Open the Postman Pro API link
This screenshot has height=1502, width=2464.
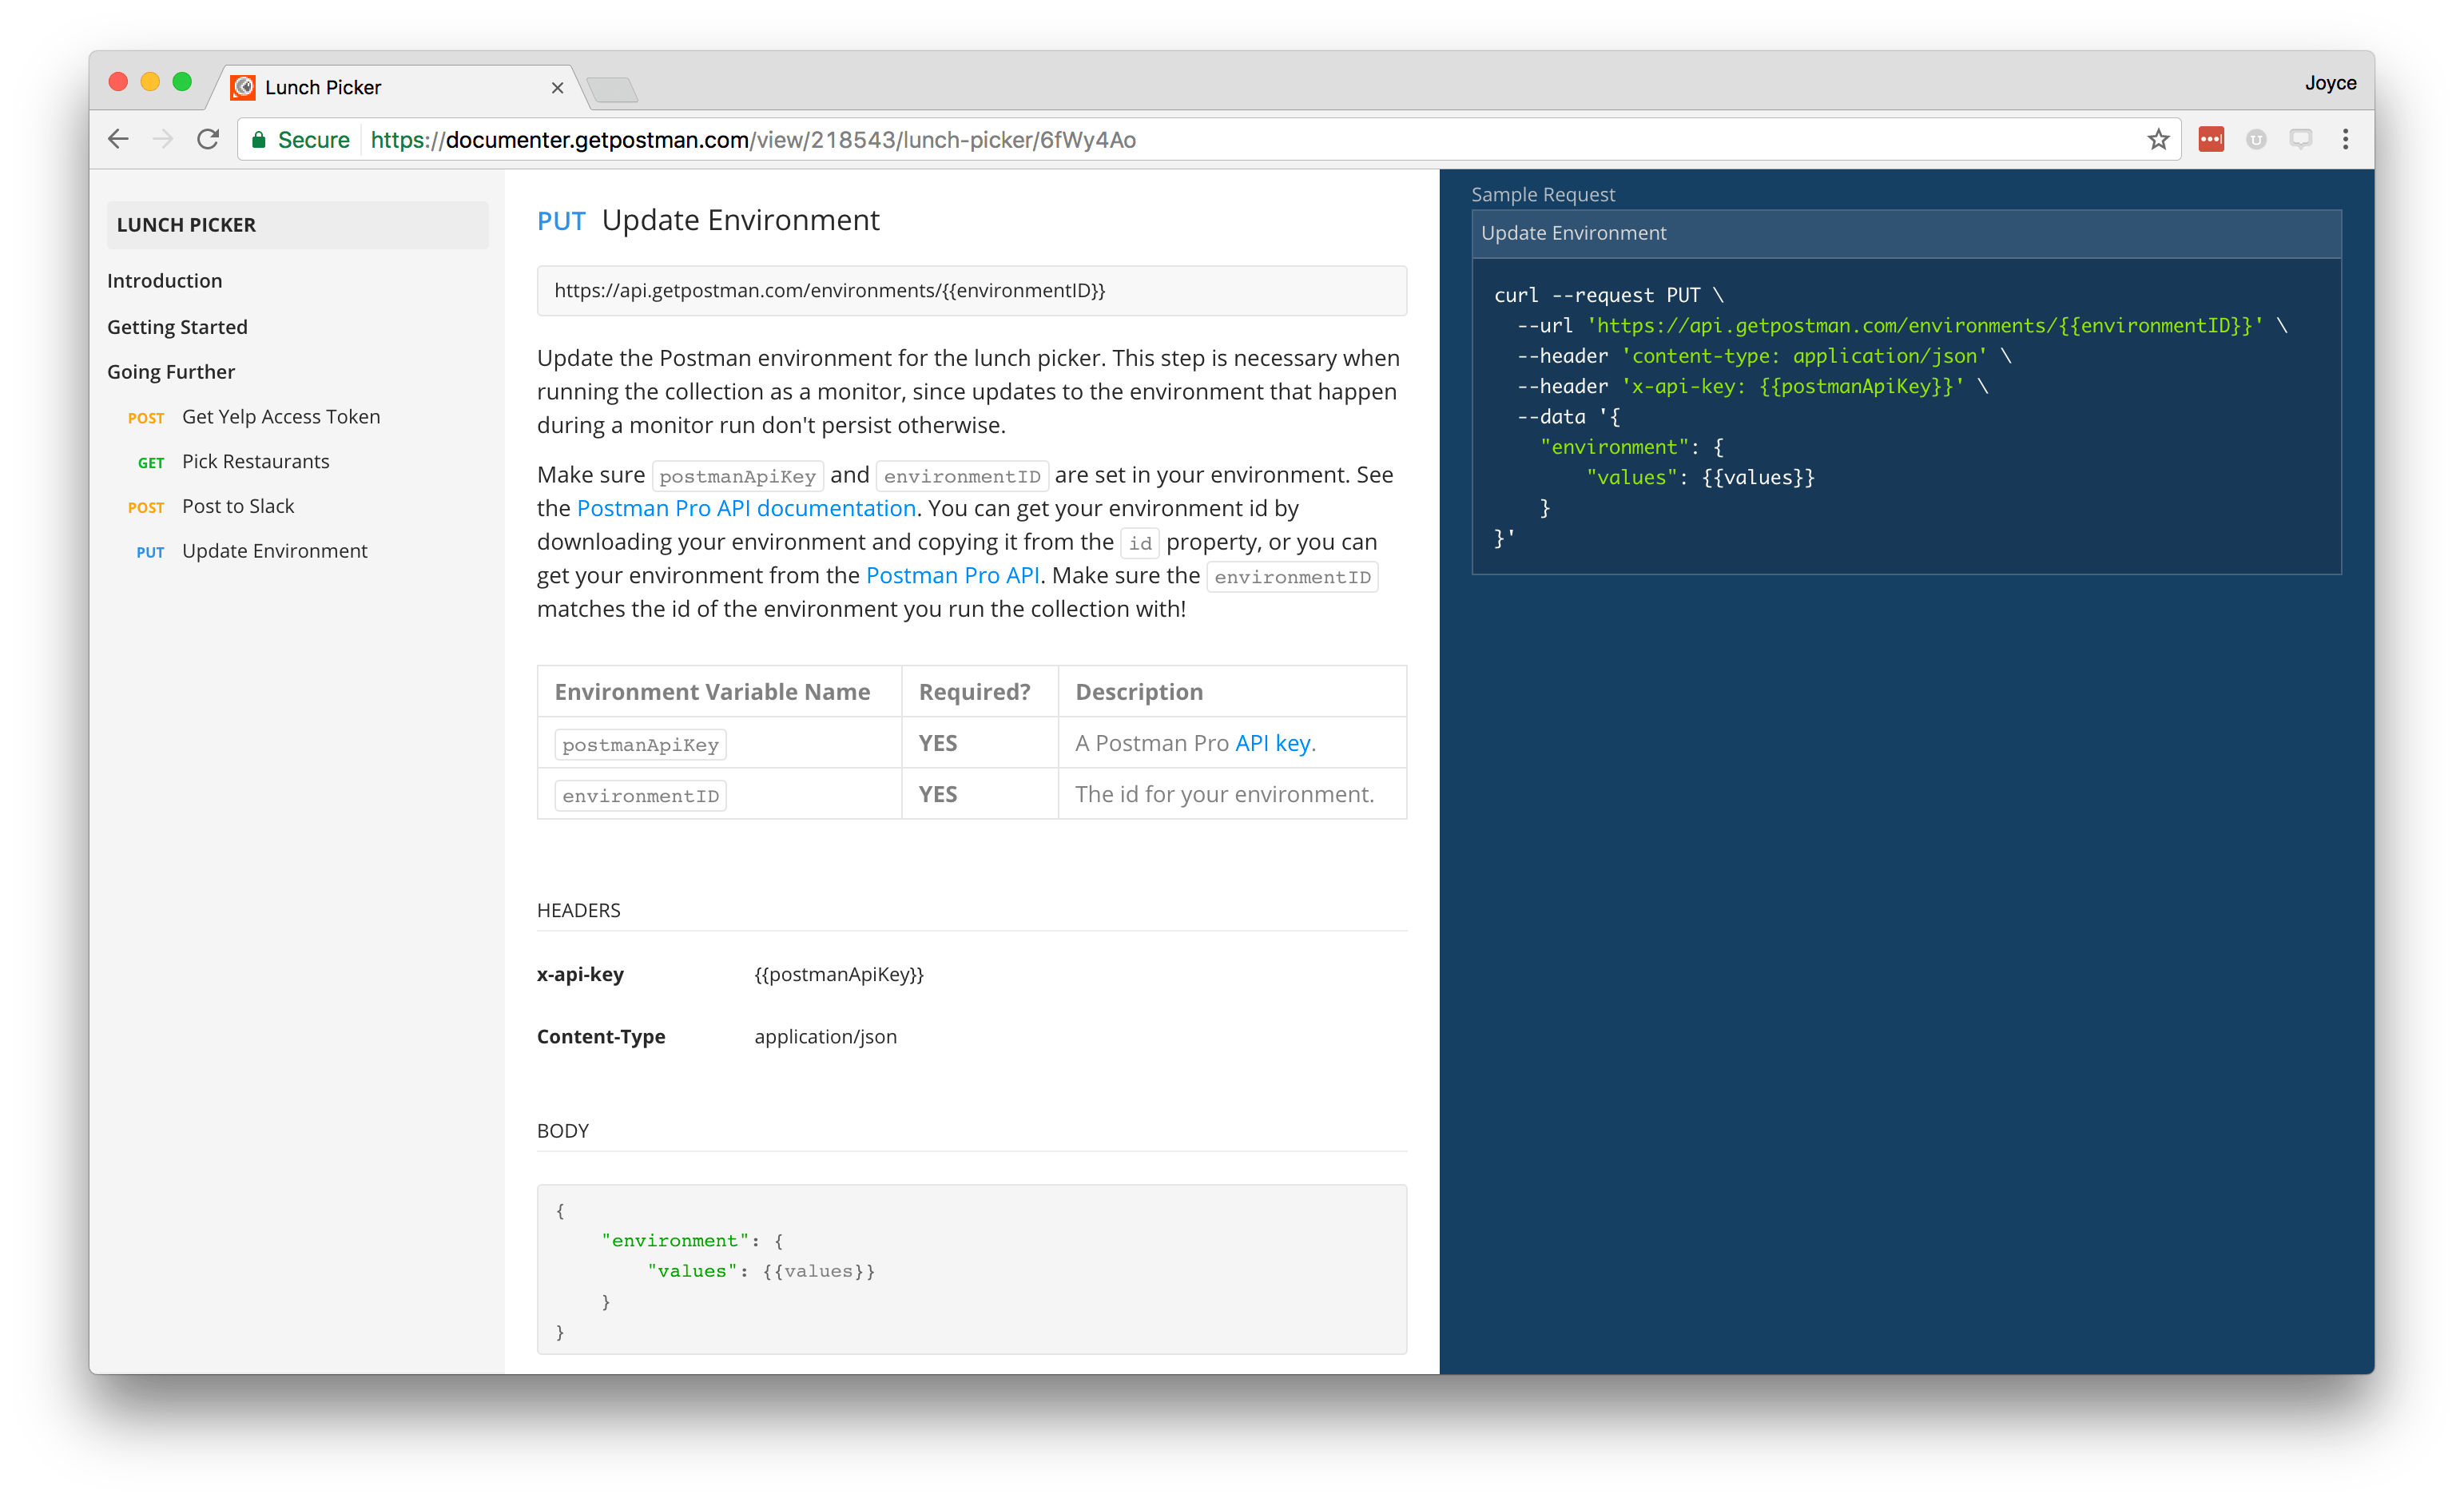[x=952, y=575]
